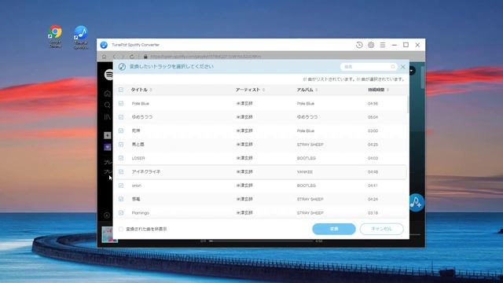503x283 pixels.
Task: Open Spotify Home in sidebar
Action: (x=108, y=94)
